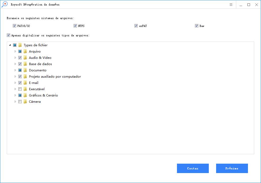Toggle the Arquivo checkbox
Image resolution: width=261 pixels, height=183 pixels.
pos(20,51)
